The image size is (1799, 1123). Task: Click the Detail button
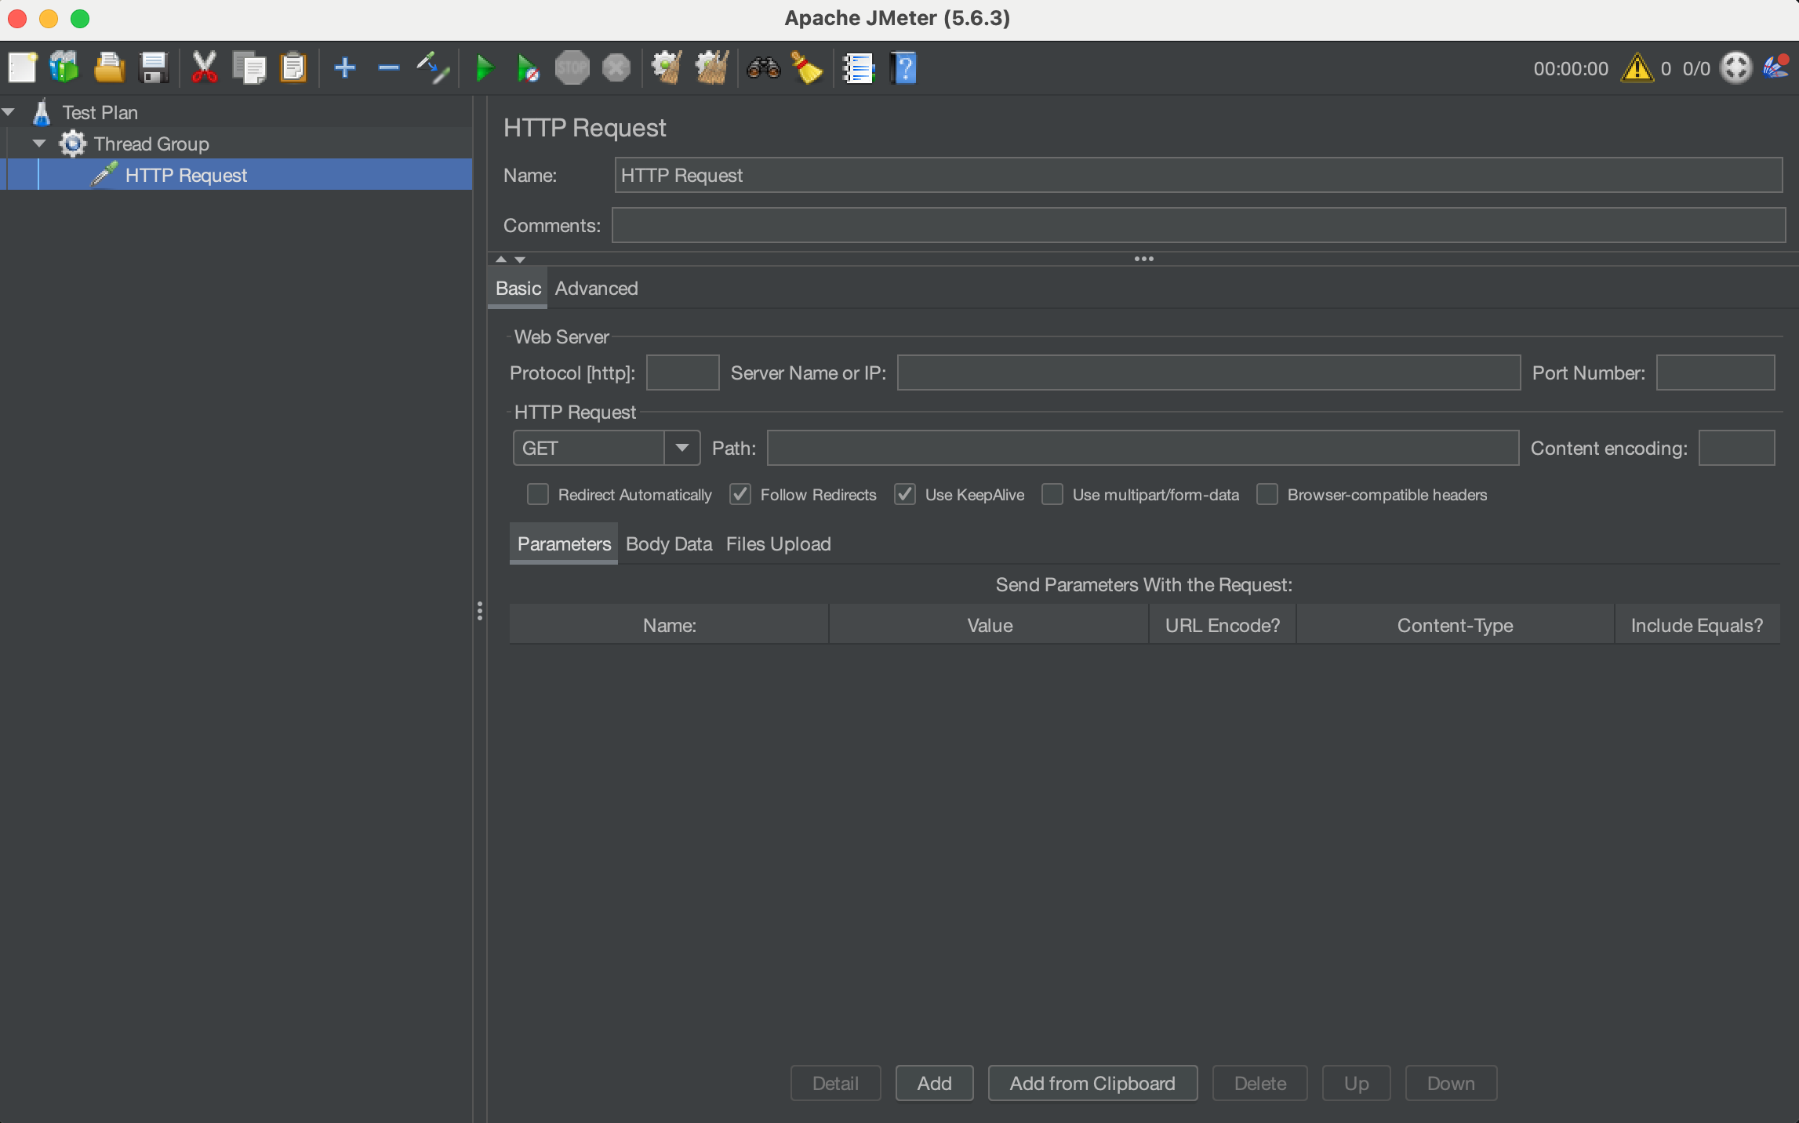836,1083
